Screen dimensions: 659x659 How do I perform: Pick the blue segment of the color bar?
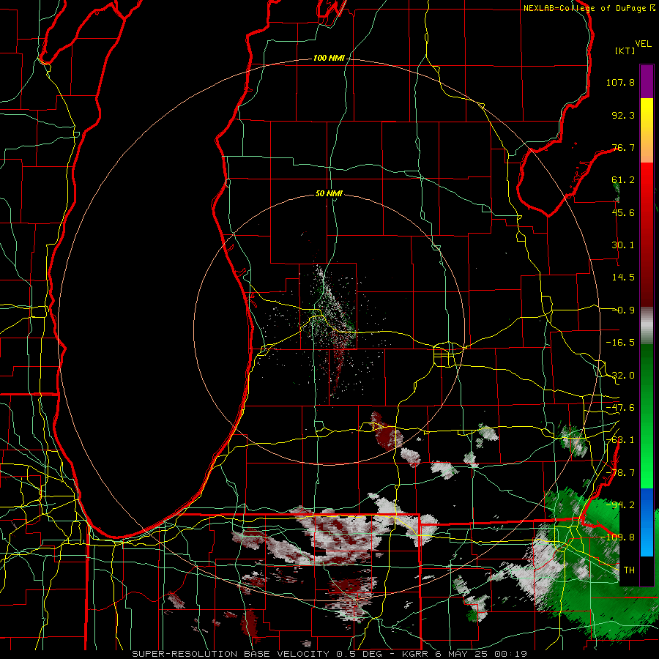tap(647, 522)
